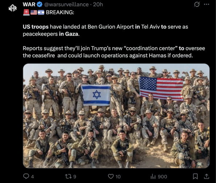This screenshot has height=183, width=216.
Task: Share the post using the upload arrow icon
Action: click(x=207, y=176)
